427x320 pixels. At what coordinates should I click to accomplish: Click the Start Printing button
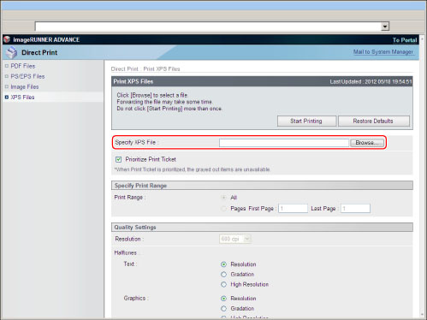[x=306, y=121]
